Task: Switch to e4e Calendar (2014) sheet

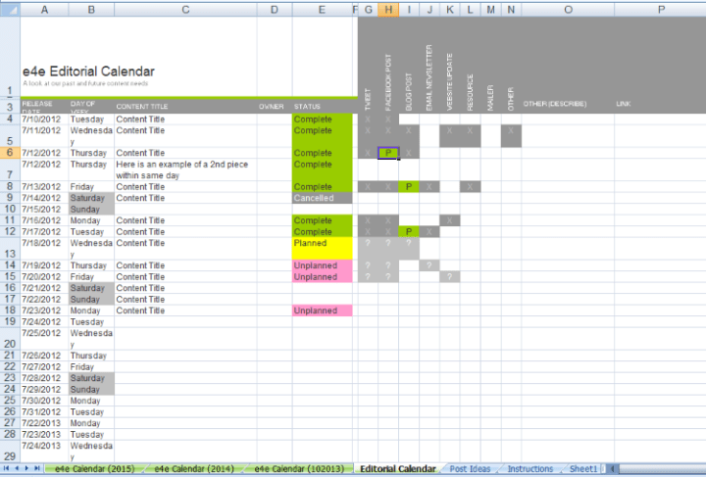Action: click(194, 469)
